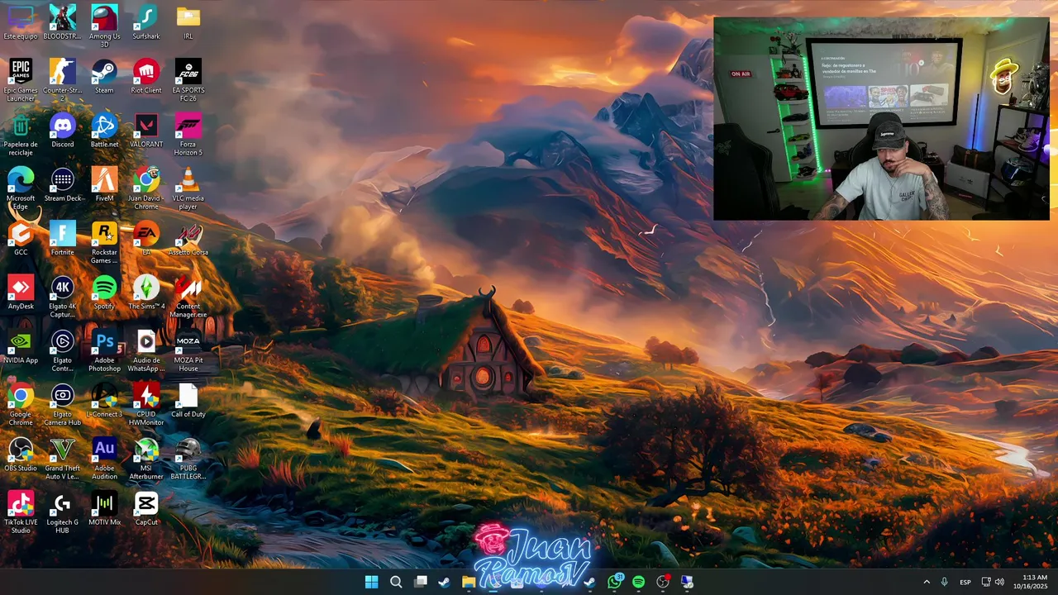Select the Fortnite desktop icon
This screenshot has width=1058, height=595.
click(x=62, y=238)
